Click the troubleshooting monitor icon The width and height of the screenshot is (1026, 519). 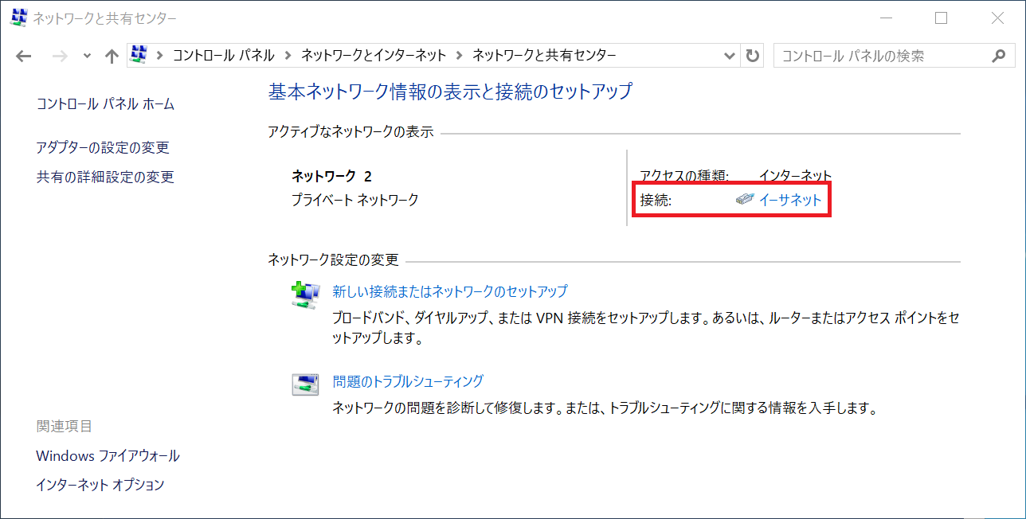305,384
